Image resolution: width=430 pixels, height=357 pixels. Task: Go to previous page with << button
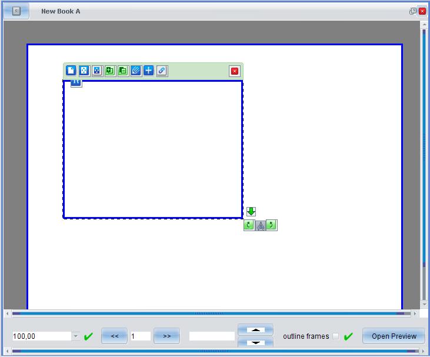click(114, 336)
